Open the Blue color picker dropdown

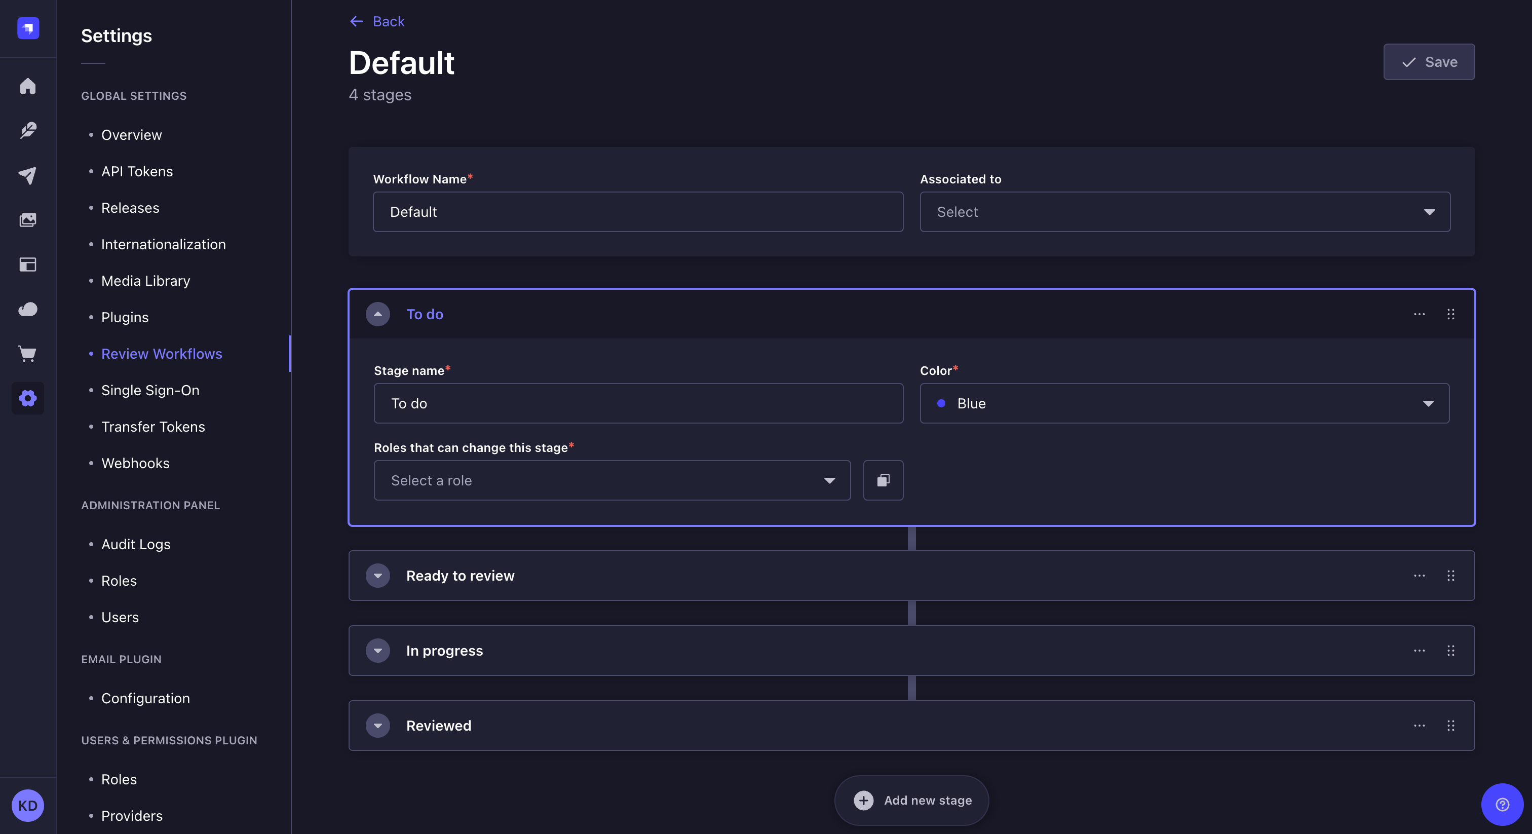(x=1183, y=403)
